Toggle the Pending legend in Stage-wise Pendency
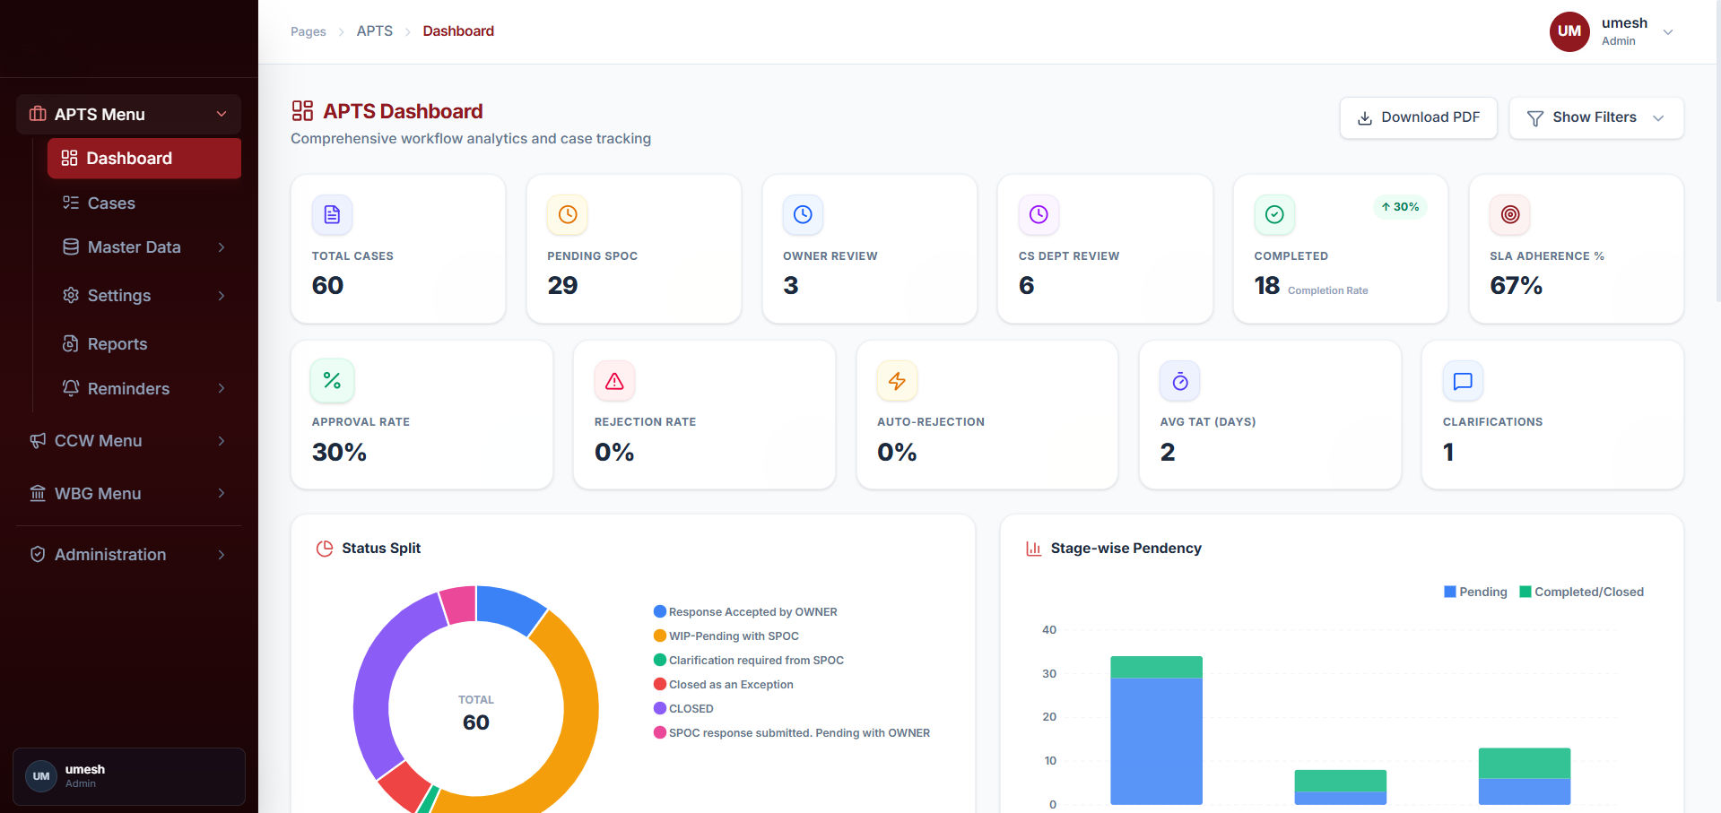The image size is (1721, 813). point(1475,592)
